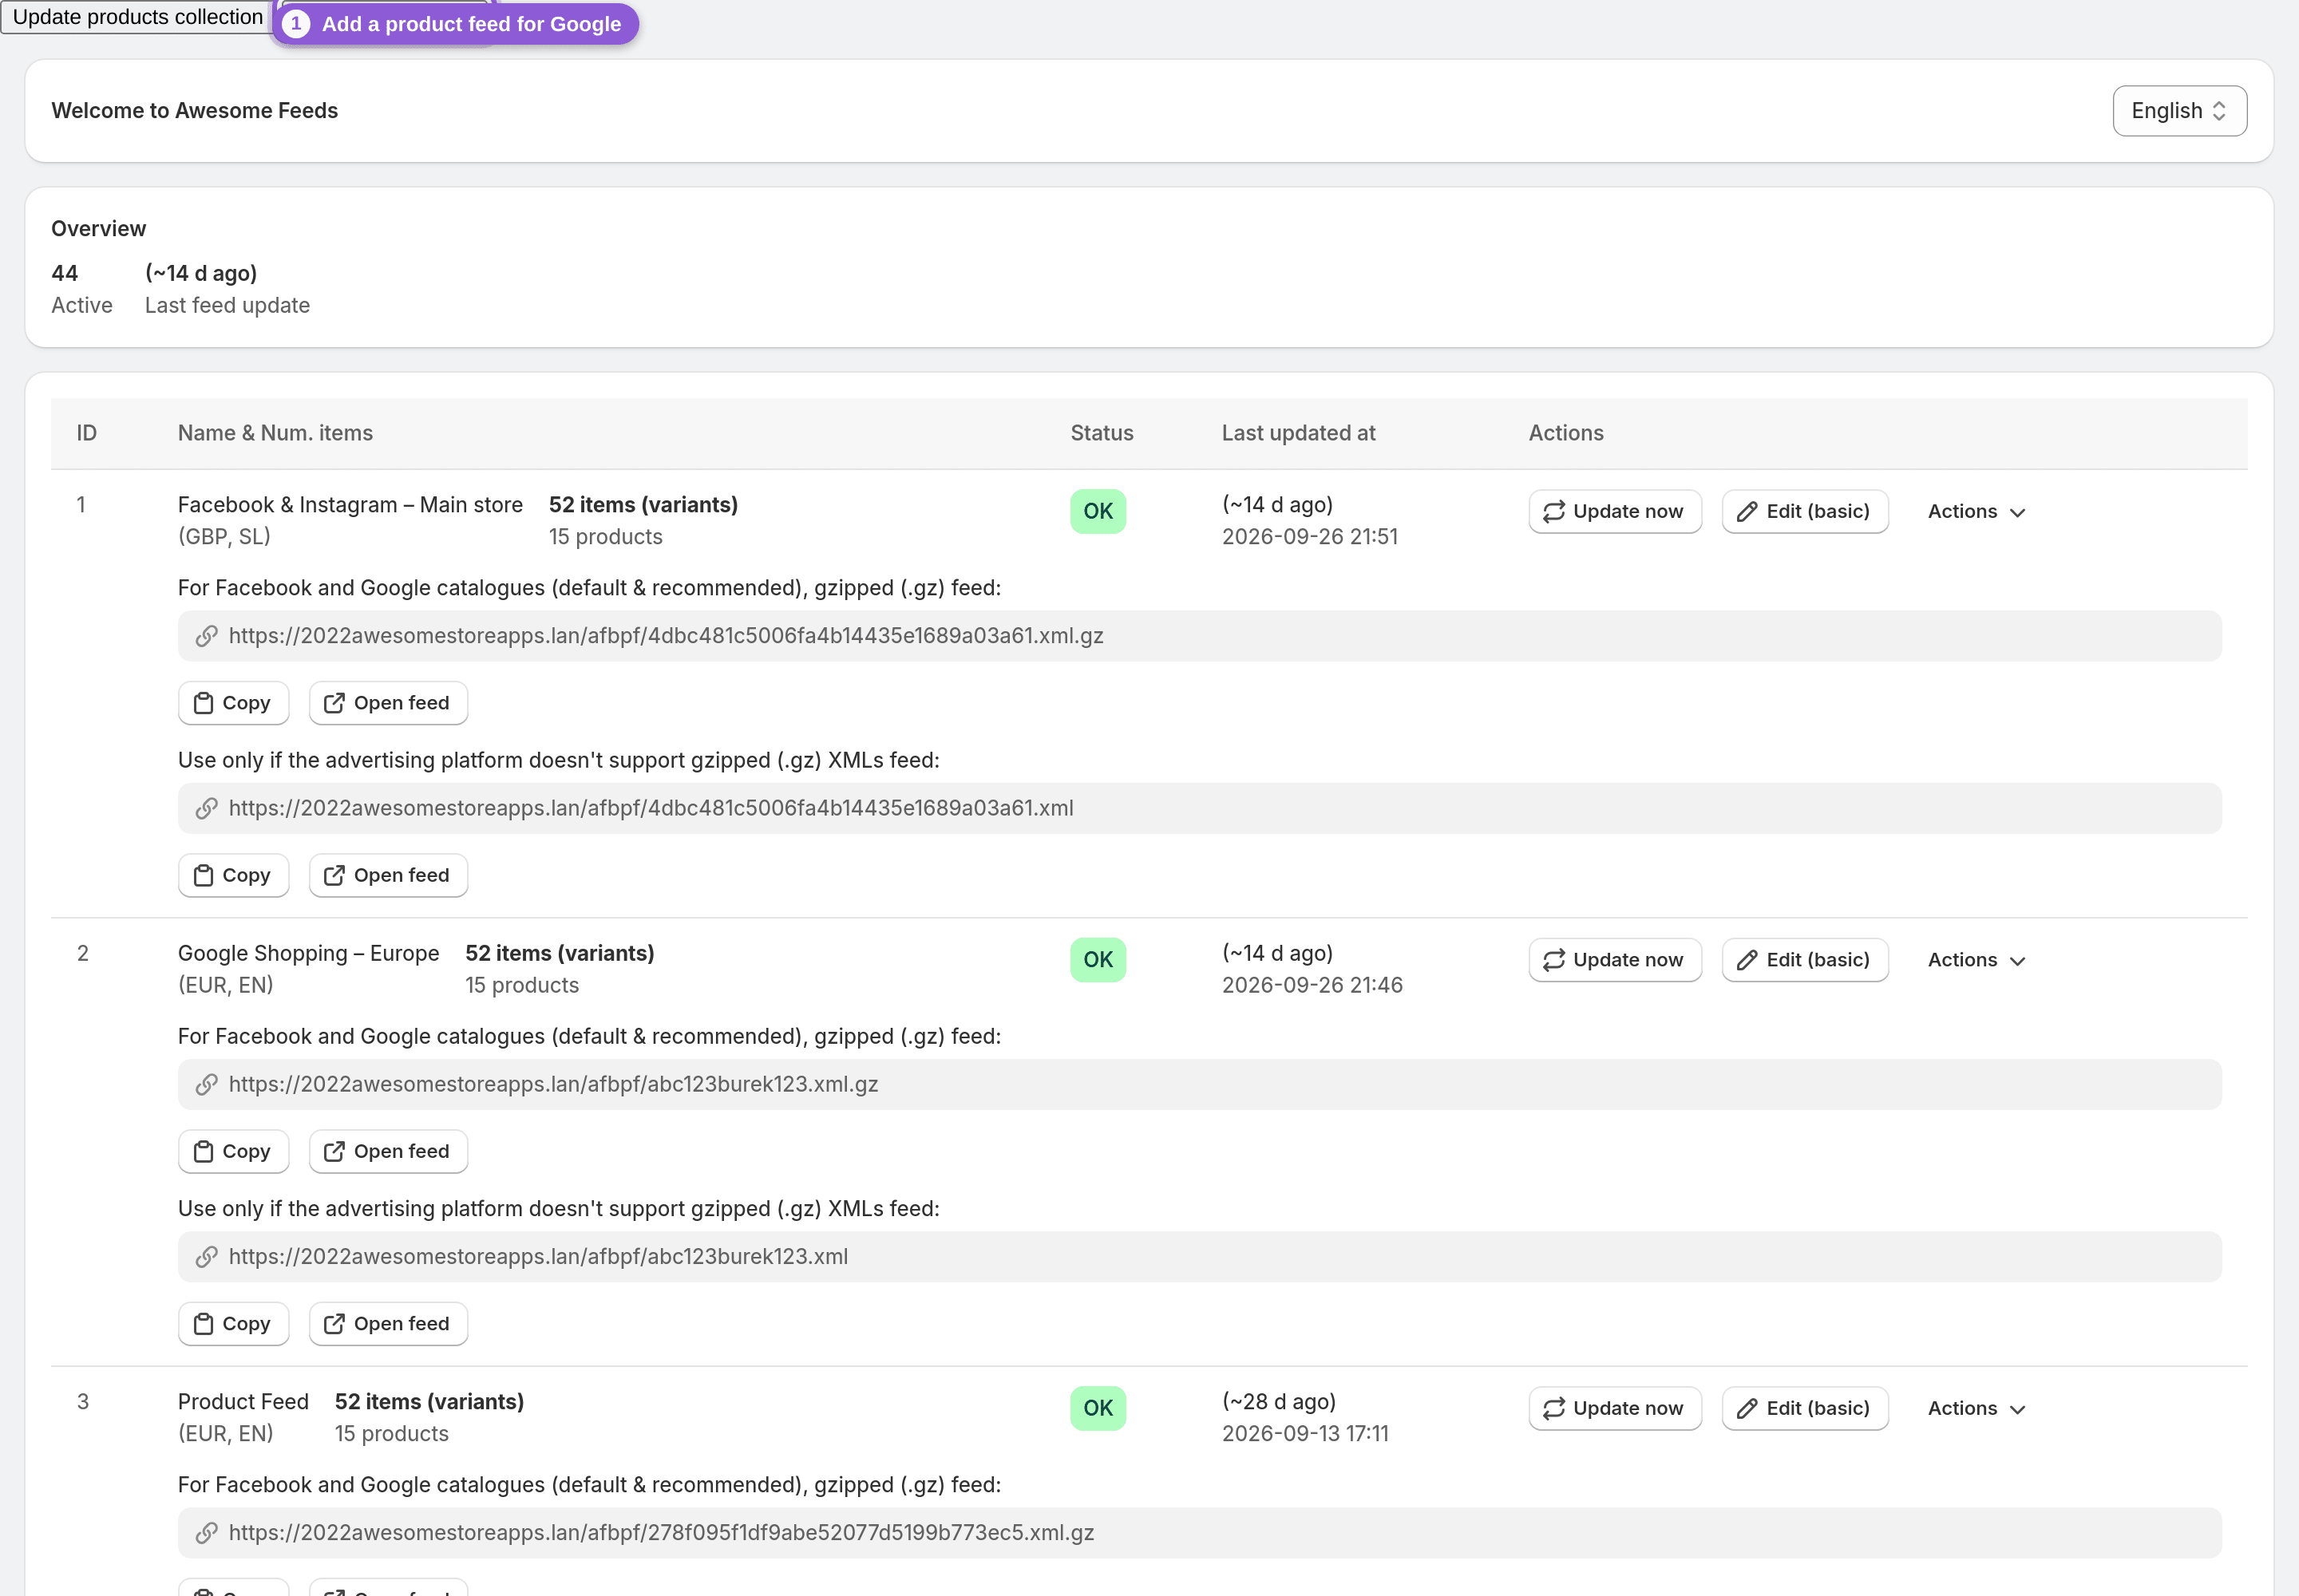Click timestamp '2026-09-13 17:11'
This screenshot has height=1596, width=2299.
[1304, 1433]
